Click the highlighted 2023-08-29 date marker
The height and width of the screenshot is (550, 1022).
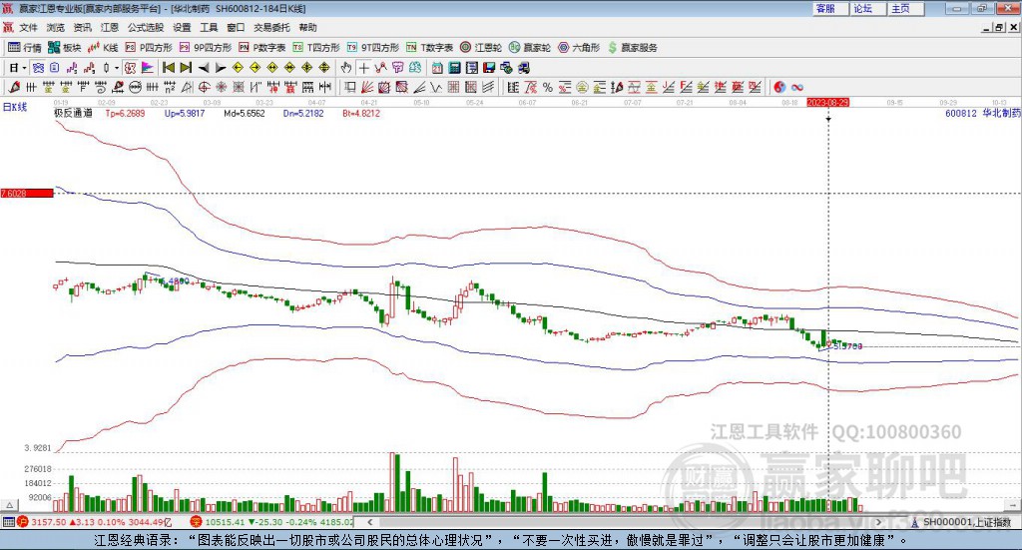point(827,102)
